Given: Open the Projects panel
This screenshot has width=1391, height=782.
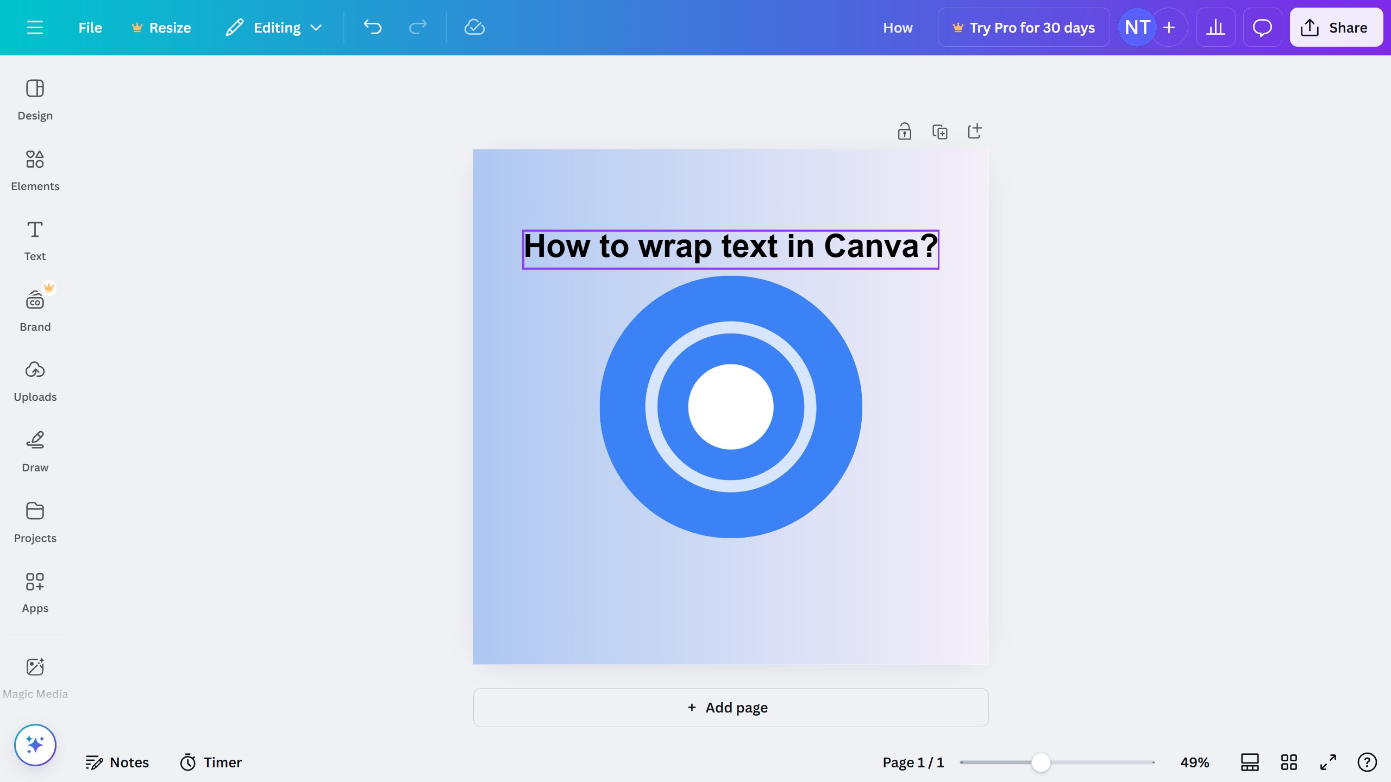Looking at the screenshot, I should pos(35,521).
